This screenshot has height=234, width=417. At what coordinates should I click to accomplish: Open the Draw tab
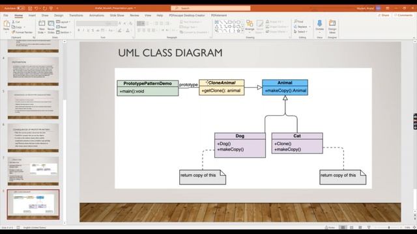[45, 16]
